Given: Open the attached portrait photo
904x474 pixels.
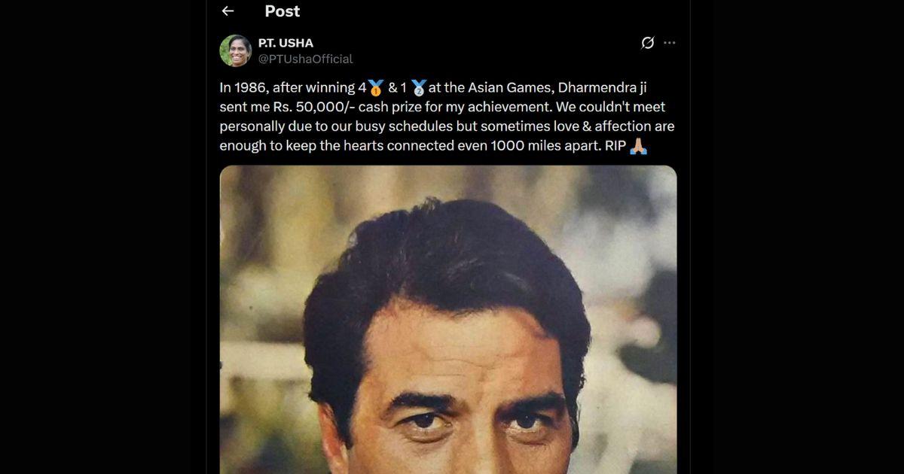Looking at the screenshot, I should pos(448,320).
